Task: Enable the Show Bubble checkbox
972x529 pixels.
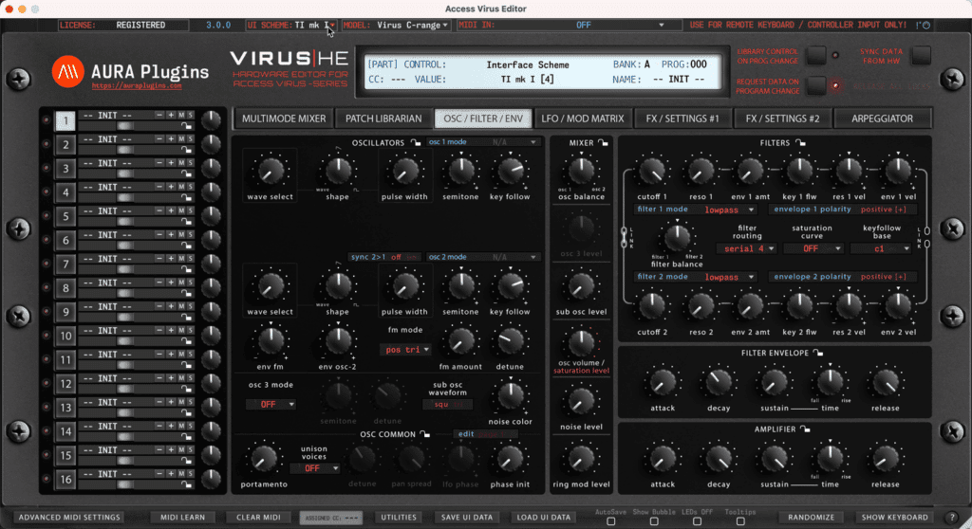Action: [x=654, y=521]
